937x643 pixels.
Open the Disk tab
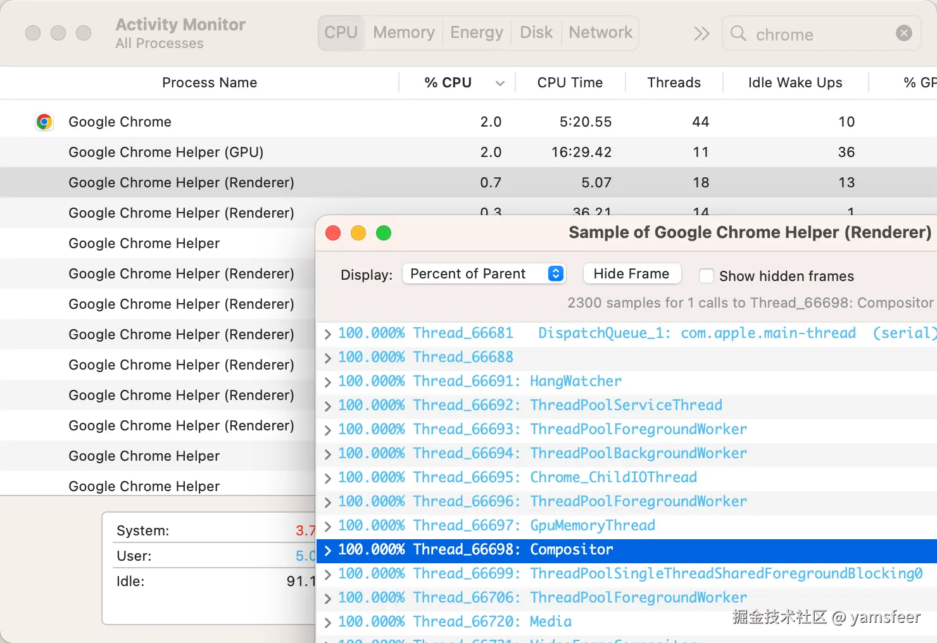click(536, 33)
